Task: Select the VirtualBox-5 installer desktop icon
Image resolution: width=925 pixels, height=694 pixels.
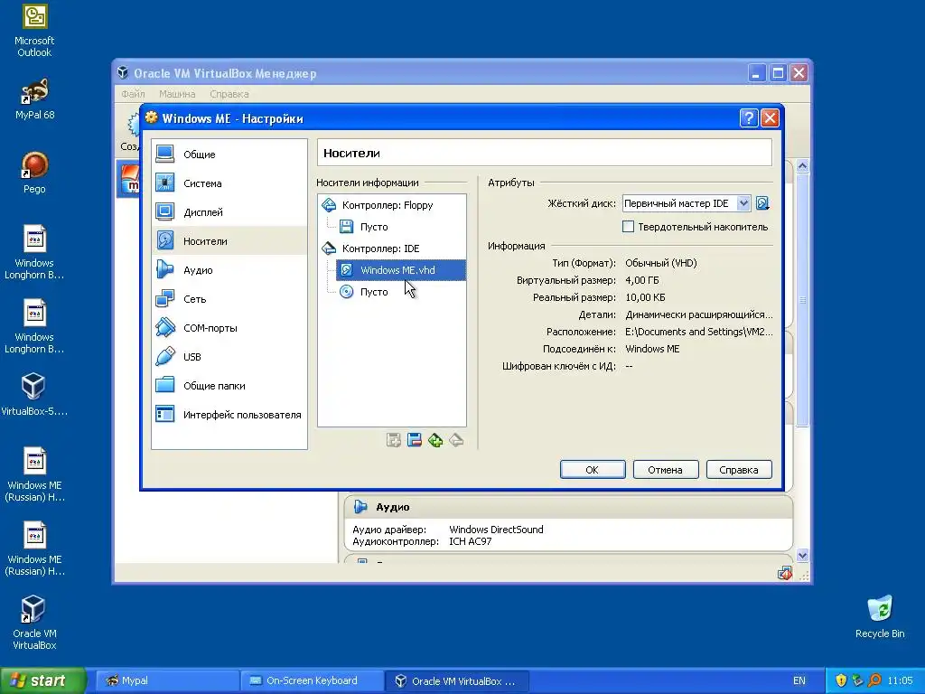Action: point(34,394)
